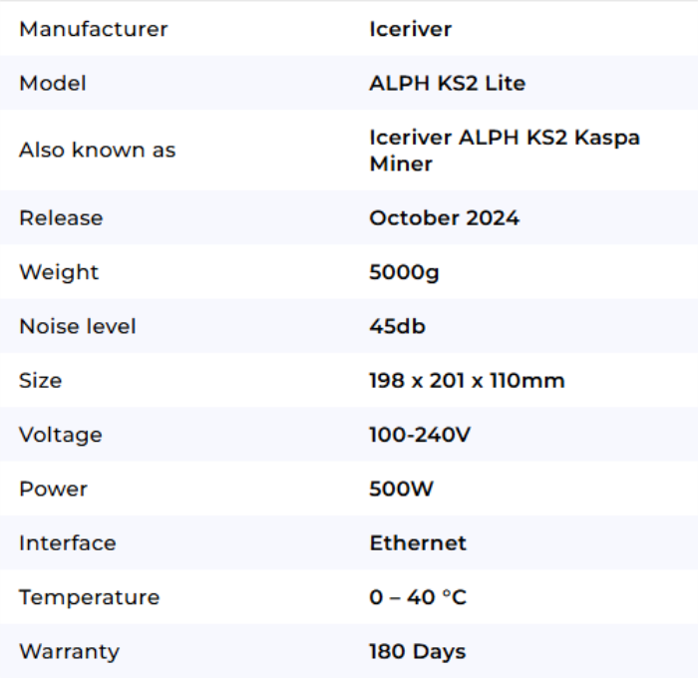
Task: Select the Iceriver manufacturer value
Action: pyautogui.click(x=410, y=29)
